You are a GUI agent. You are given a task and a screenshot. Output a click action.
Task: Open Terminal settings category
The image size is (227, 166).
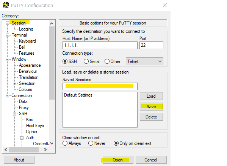pos(19,35)
